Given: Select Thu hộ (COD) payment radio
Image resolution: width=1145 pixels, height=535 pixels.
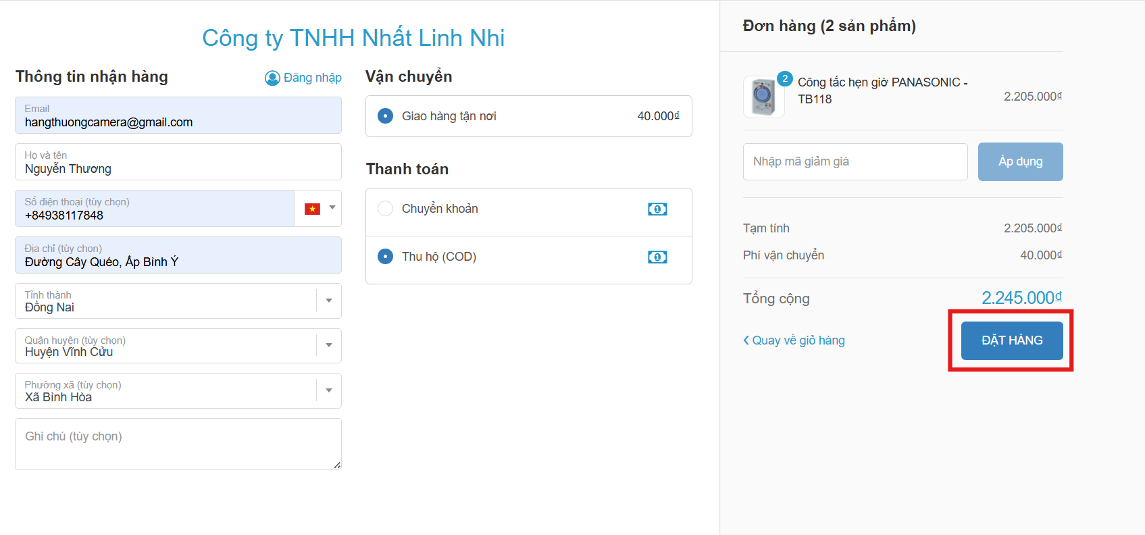Looking at the screenshot, I should pos(386,257).
